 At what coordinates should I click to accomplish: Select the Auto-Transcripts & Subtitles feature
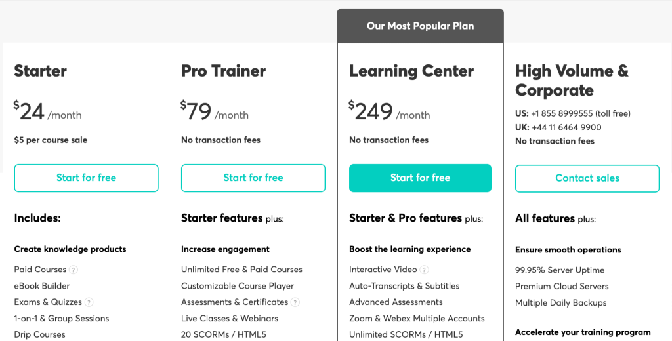pyautogui.click(x=404, y=286)
